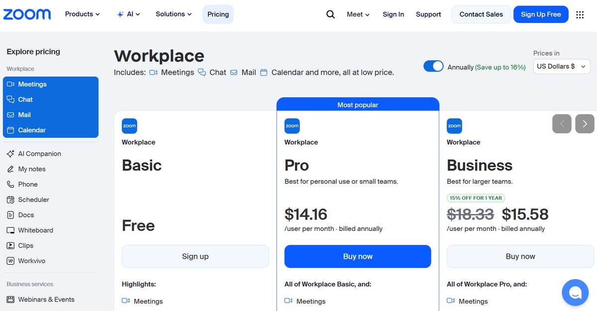Click the My notes pencil icon
The height and width of the screenshot is (311, 597).
10,169
